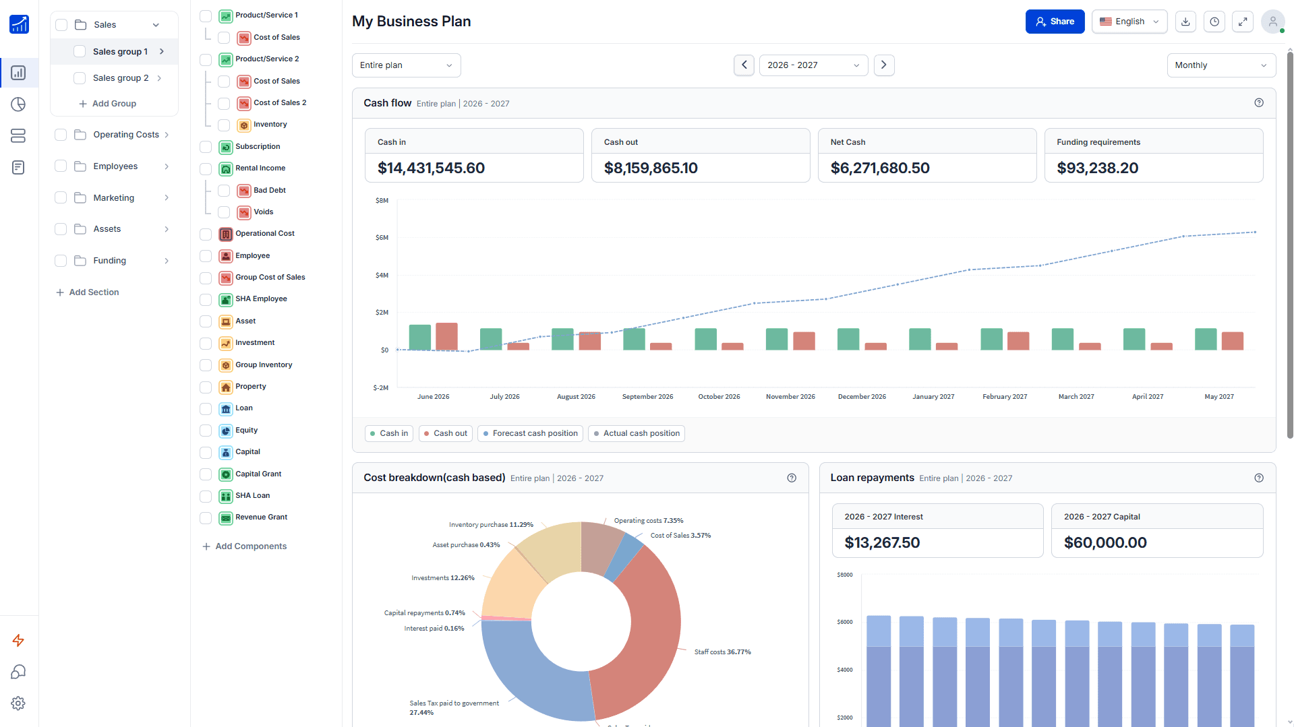Tick the Sales section checkbox
1294x727 pixels.
click(61, 25)
